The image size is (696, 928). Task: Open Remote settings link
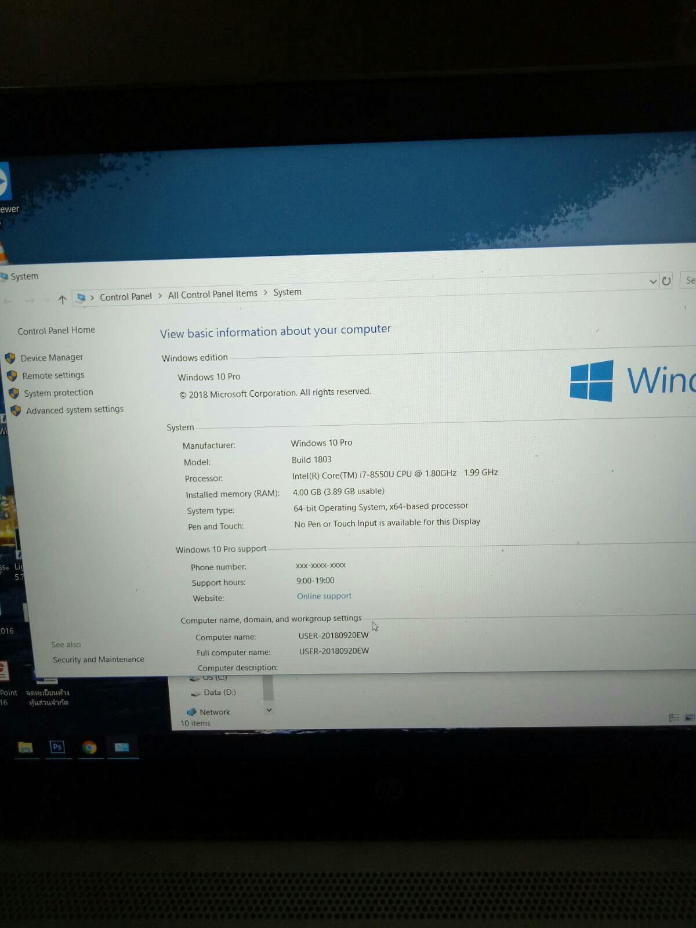53,375
